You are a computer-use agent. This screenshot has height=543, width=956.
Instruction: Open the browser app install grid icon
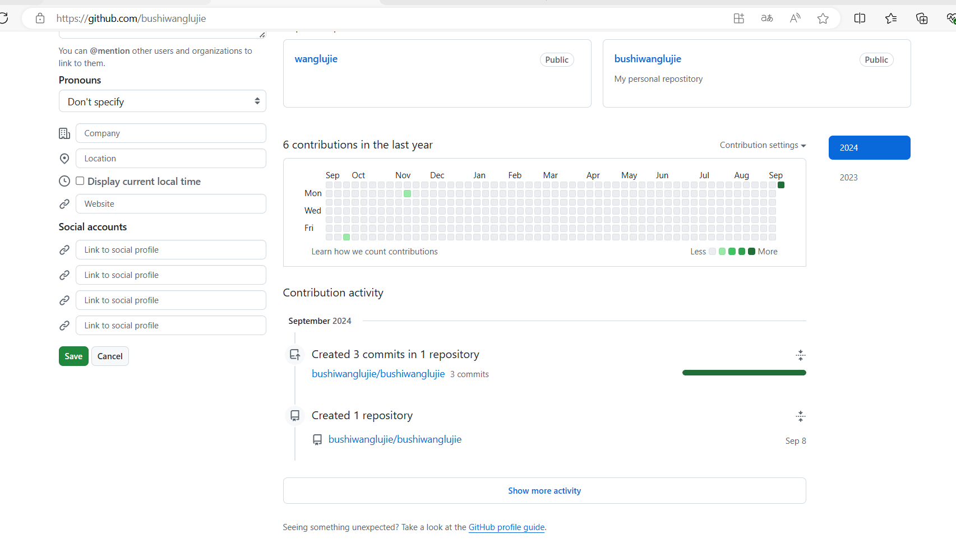pos(738,18)
